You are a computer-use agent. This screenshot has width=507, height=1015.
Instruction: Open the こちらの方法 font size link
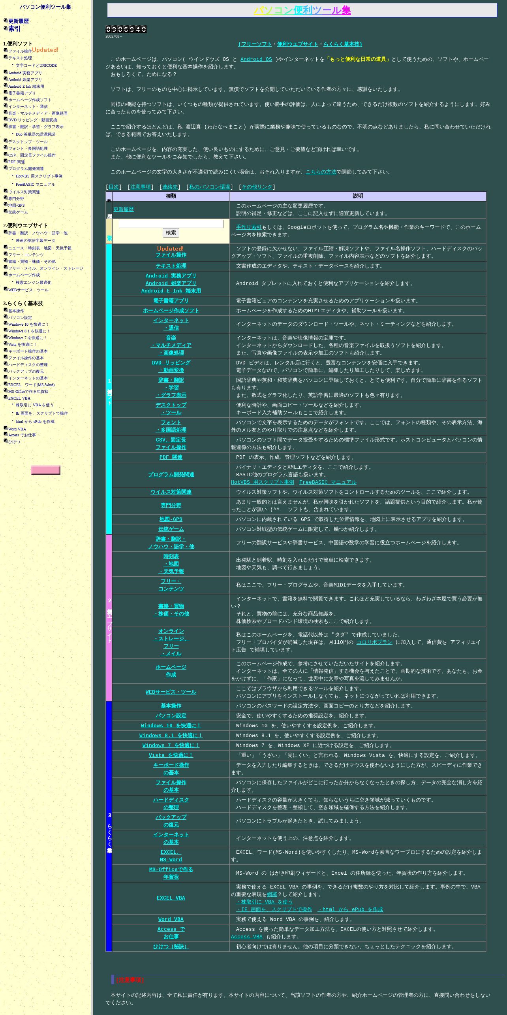point(321,172)
